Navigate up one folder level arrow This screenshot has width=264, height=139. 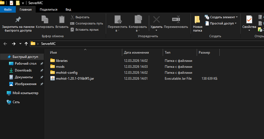(26, 44)
